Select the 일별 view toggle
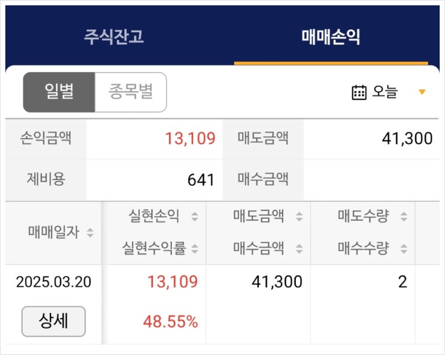Screen dimensions: 445x355 pyautogui.click(x=59, y=92)
